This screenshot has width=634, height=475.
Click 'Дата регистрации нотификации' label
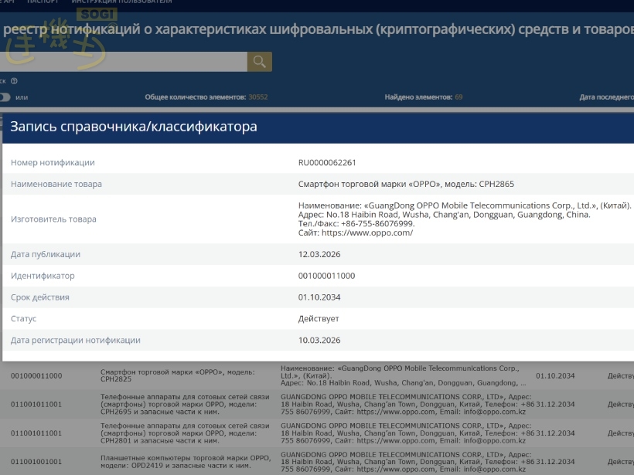(x=75, y=340)
